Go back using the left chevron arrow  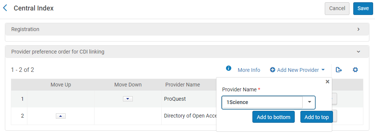click(5, 8)
